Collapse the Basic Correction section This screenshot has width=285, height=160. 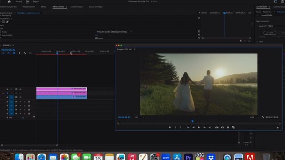coord(262,21)
